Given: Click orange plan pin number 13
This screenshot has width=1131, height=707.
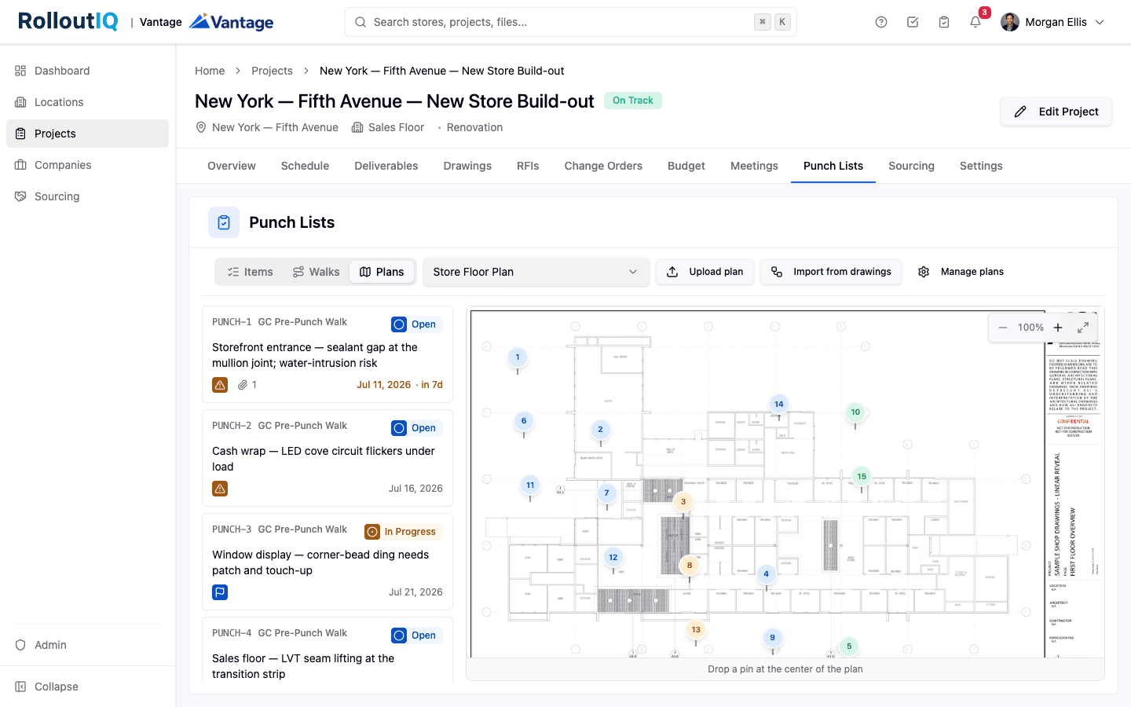Looking at the screenshot, I should point(696,630).
